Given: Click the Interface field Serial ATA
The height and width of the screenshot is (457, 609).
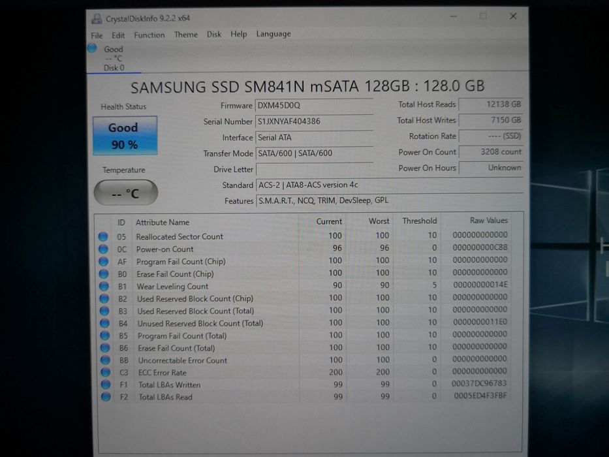Looking at the screenshot, I should point(314,137).
